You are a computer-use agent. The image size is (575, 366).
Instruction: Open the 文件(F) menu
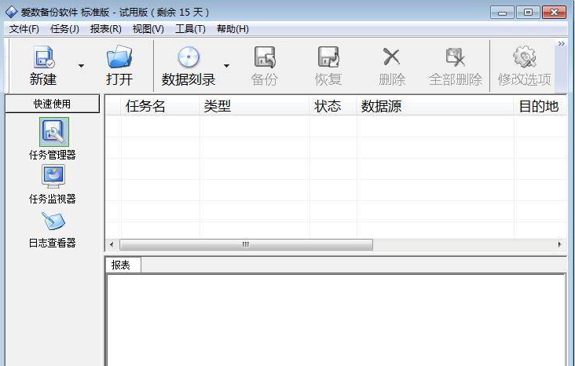(24, 29)
